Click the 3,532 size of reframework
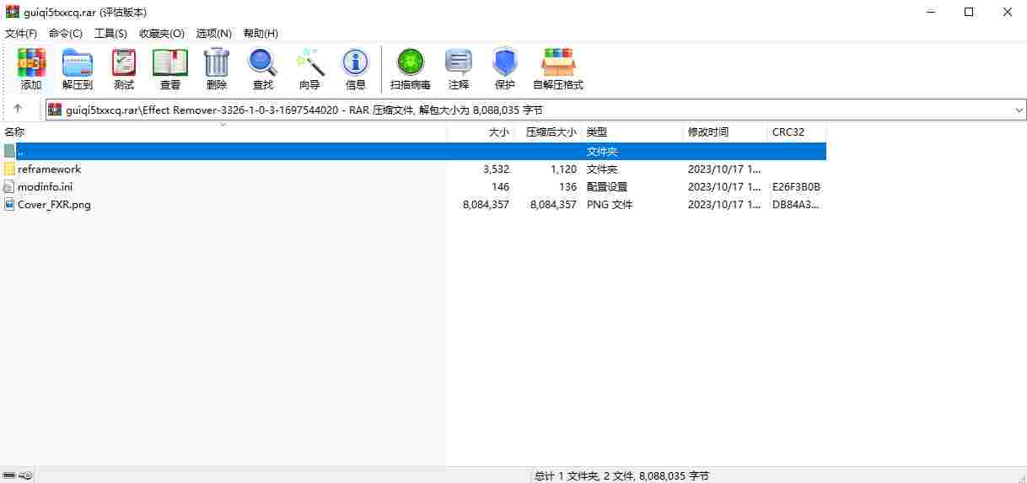Screen dimensions: 1027x483 496,169
